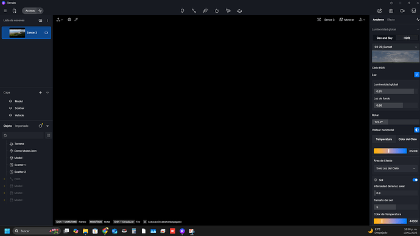Switch to the Efecto tab
Screen dimensions: 420x236
pos(391,19)
